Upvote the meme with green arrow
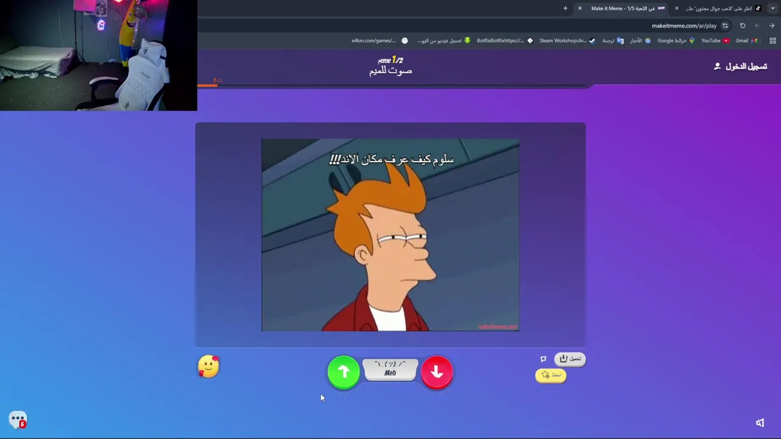The height and width of the screenshot is (439, 781). [344, 372]
